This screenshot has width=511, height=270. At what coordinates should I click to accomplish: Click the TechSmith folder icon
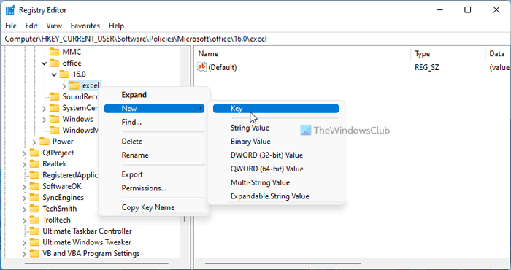(x=34, y=209)
